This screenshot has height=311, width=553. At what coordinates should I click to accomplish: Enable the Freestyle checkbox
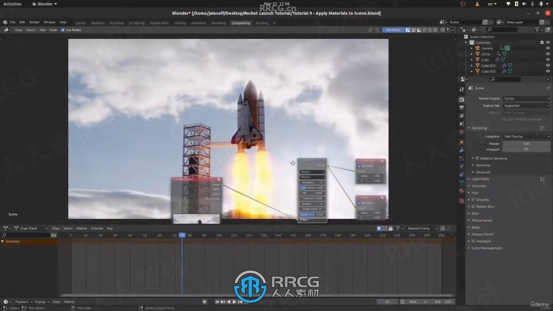click(474, 241)
